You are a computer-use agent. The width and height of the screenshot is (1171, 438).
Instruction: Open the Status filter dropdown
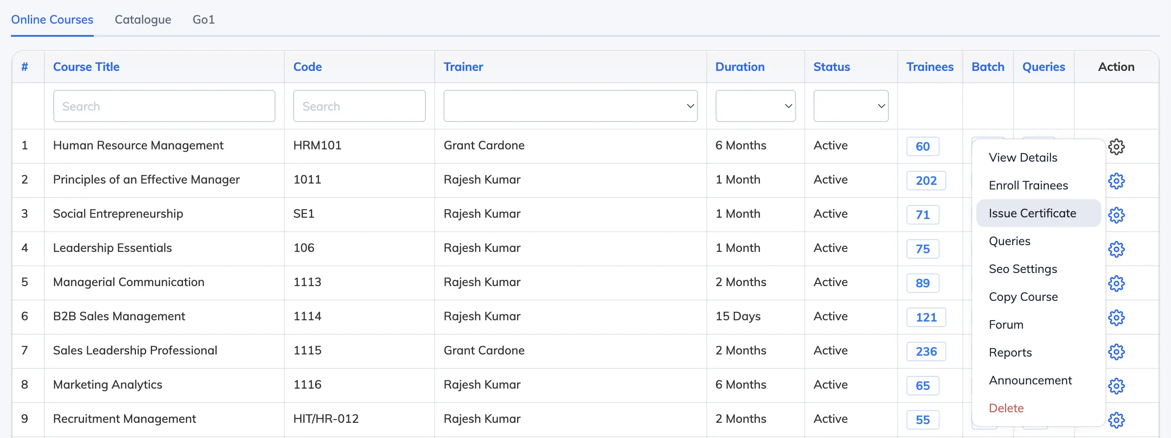pyautogui.click(x=850, y=106)
